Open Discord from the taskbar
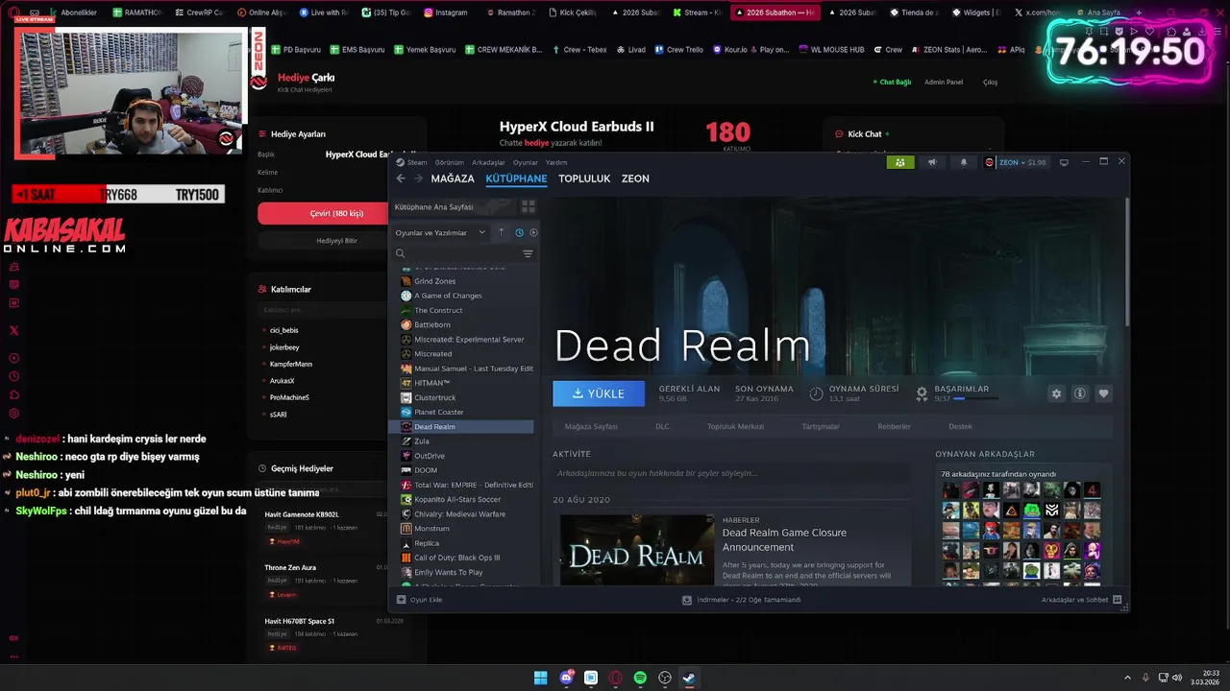Screen dimensions: 1230x691 pos(566,678)
